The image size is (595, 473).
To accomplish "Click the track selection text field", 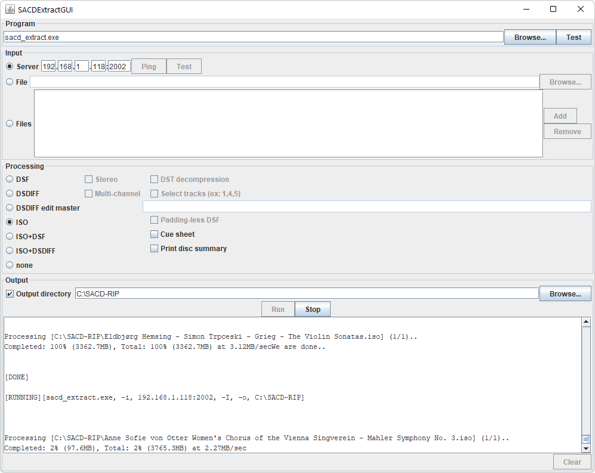I will tap(366, 206).
